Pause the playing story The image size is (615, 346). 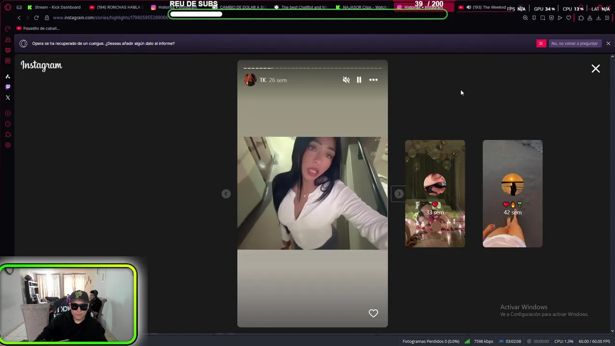click(359, 80)
